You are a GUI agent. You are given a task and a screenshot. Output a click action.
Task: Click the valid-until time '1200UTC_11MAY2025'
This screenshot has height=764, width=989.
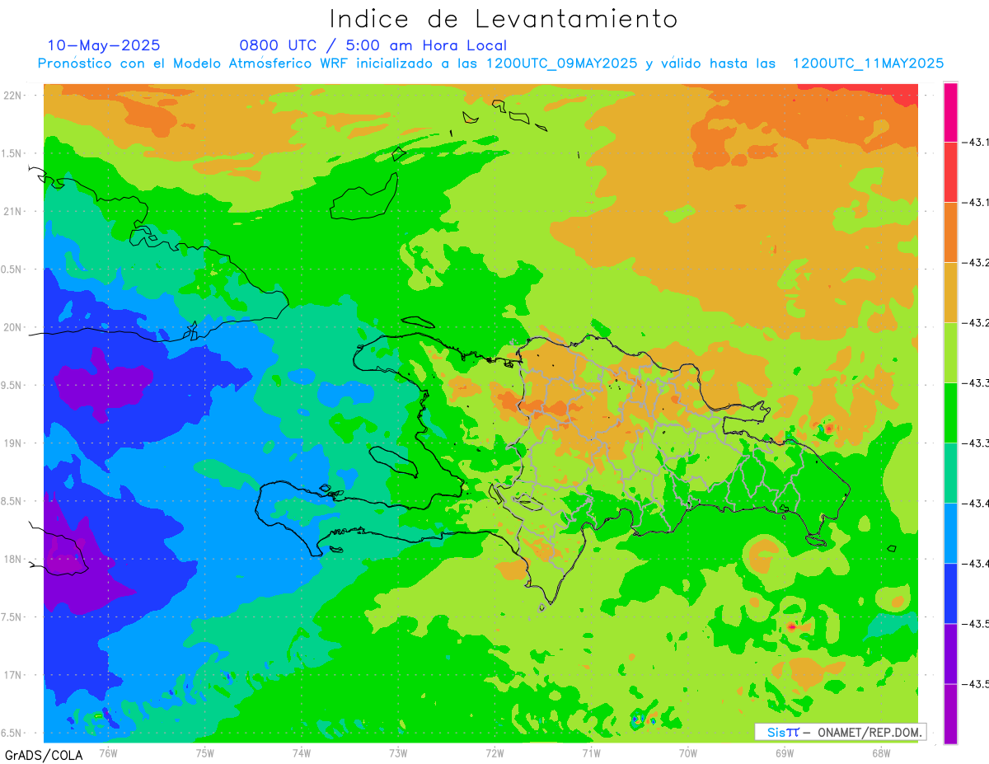(x=868, y=63)
